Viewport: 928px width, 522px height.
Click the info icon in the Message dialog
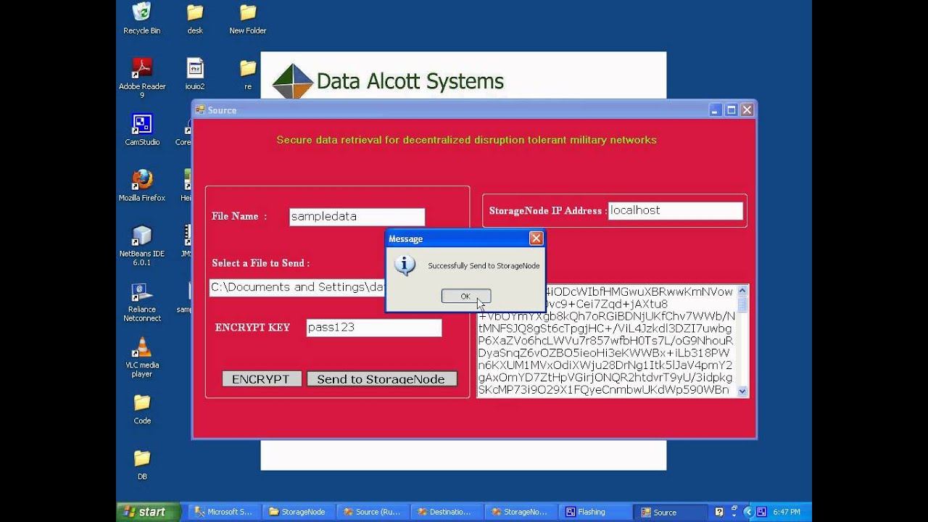click(x=405, y=265)
